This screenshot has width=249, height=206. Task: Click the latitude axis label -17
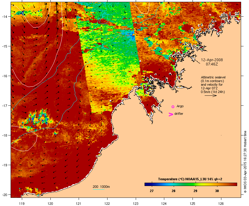tap(4, 105)
